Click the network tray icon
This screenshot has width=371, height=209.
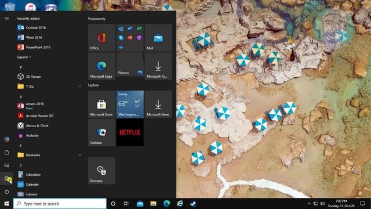(x=315, y=204)
